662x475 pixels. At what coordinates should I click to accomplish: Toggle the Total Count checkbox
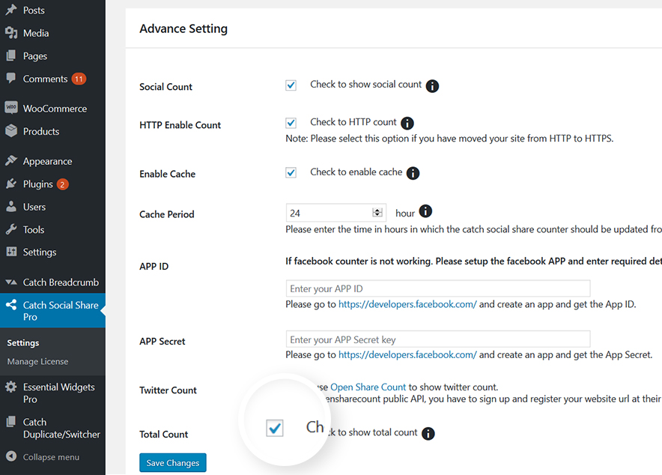(x=275, y=428)
